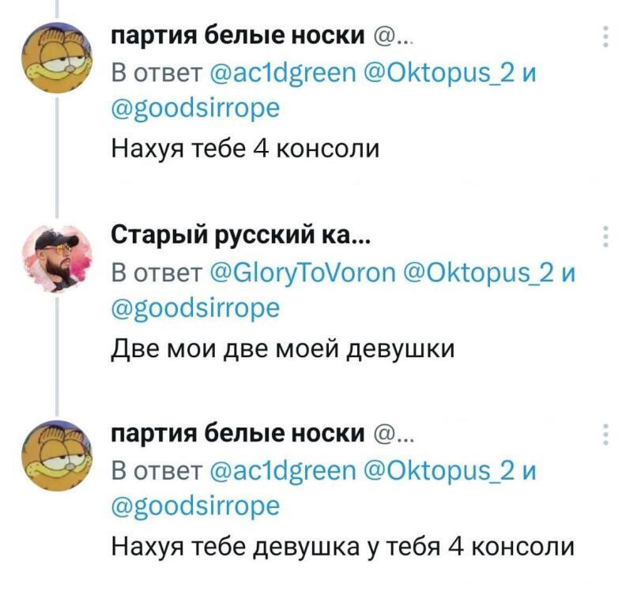Open @goodsirrope mention in first tweet

[195, 109]
